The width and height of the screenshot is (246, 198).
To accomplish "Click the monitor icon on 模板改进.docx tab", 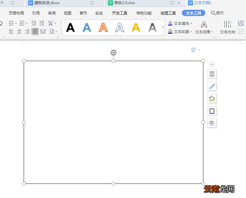I will click(93, 3).
